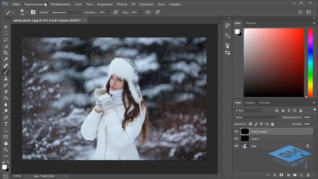This screenshot has height=179, width=318.
Task: Close the winter-photo-5.jpg document tab
Action: pos(85,20)
